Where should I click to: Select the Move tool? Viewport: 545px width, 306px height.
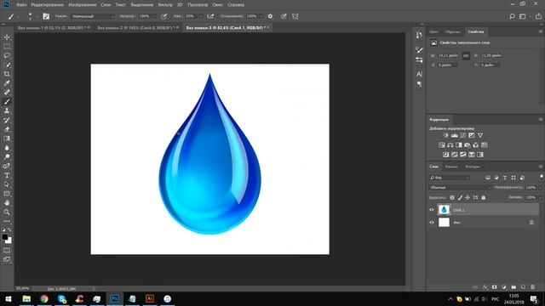pyautogui.click(x=7, y=37)
